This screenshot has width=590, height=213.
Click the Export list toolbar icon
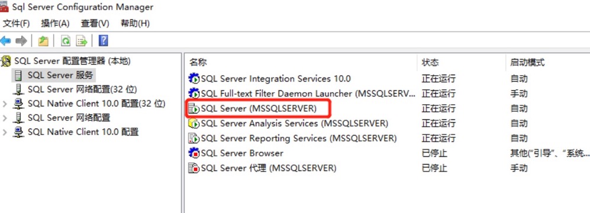81,41
